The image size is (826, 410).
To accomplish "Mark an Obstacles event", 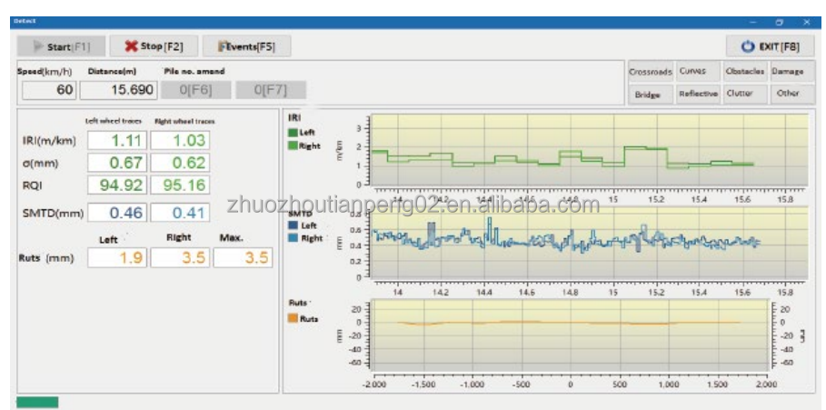I will [x=745, y=71].
